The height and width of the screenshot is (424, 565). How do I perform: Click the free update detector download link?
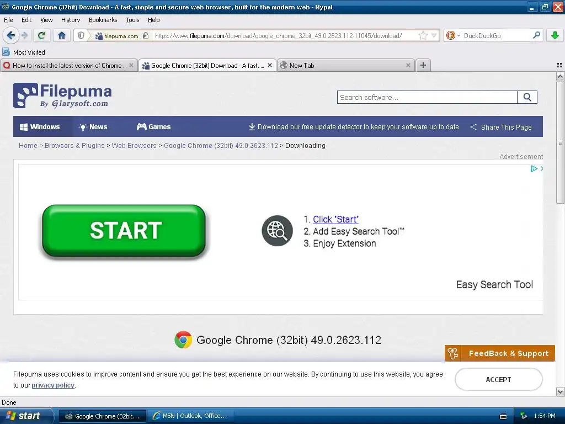[354, 127]
